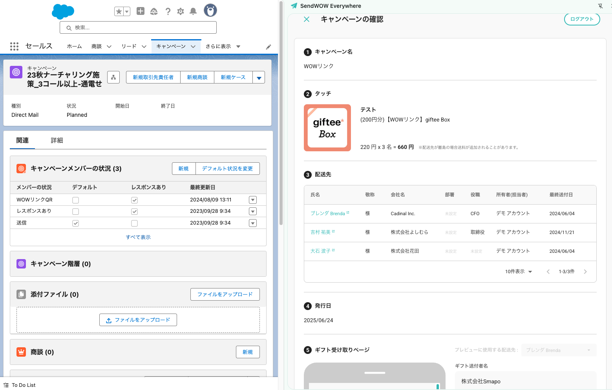The image size is (612, 390).
Task: Go to the ホーム tab
Action: click(74, 46)
